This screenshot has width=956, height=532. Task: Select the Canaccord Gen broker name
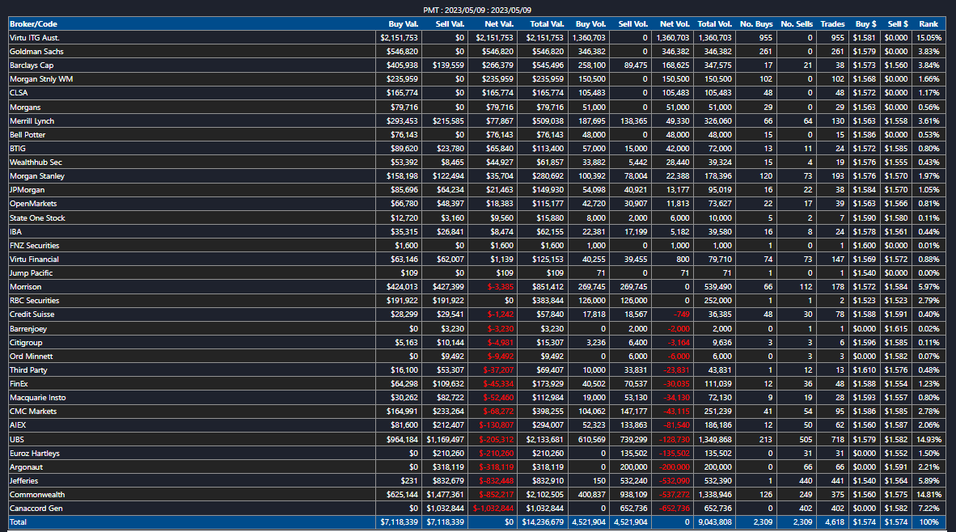point(36,509)
